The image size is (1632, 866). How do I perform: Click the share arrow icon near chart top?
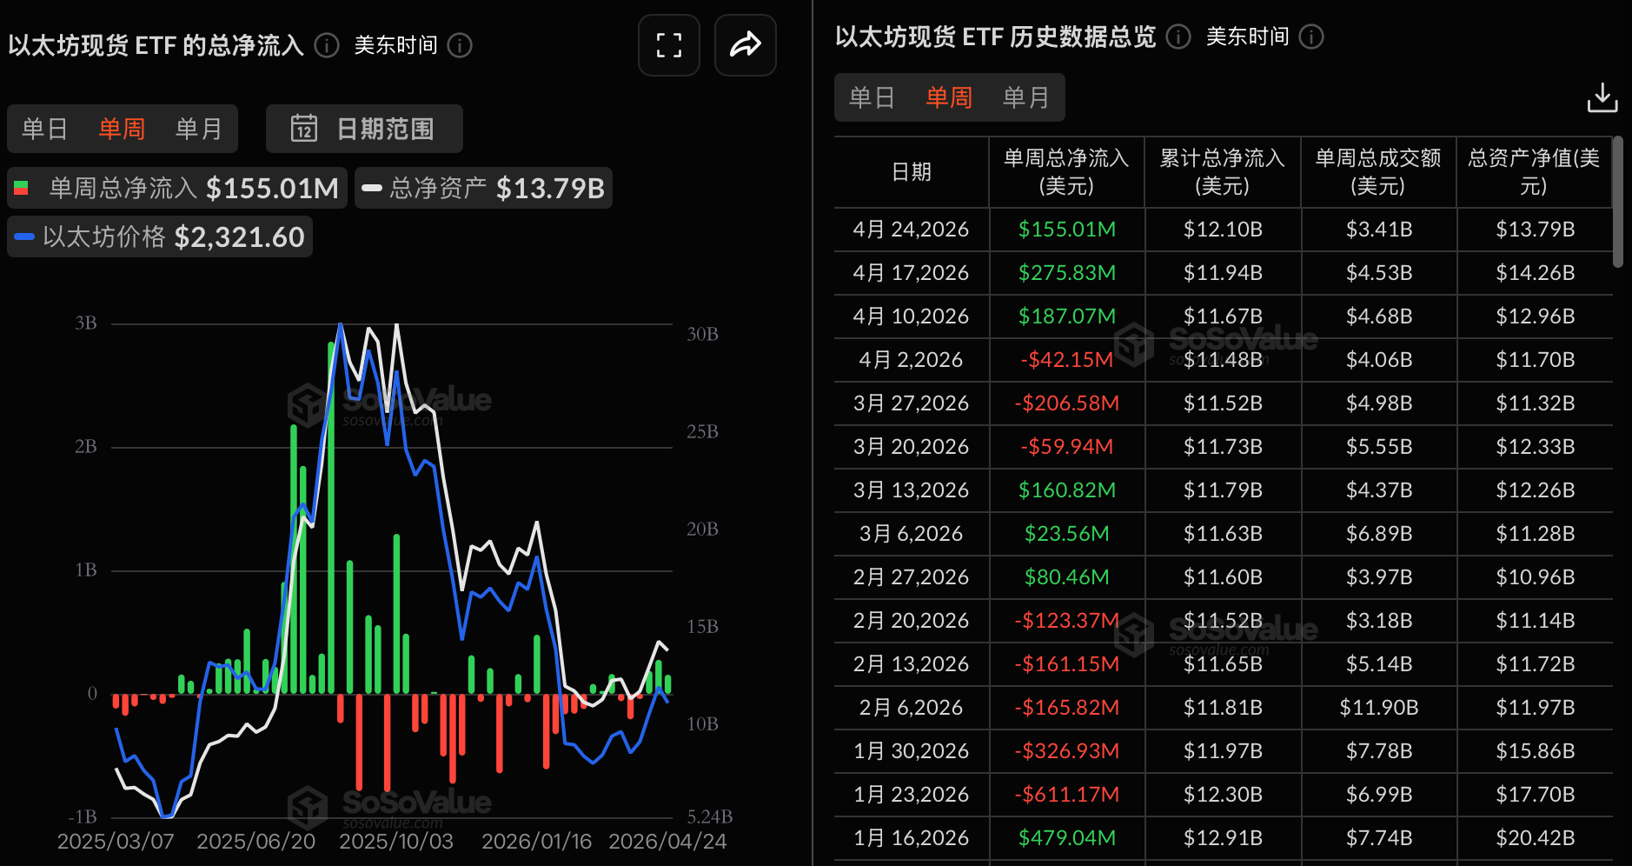coord(745,45)
